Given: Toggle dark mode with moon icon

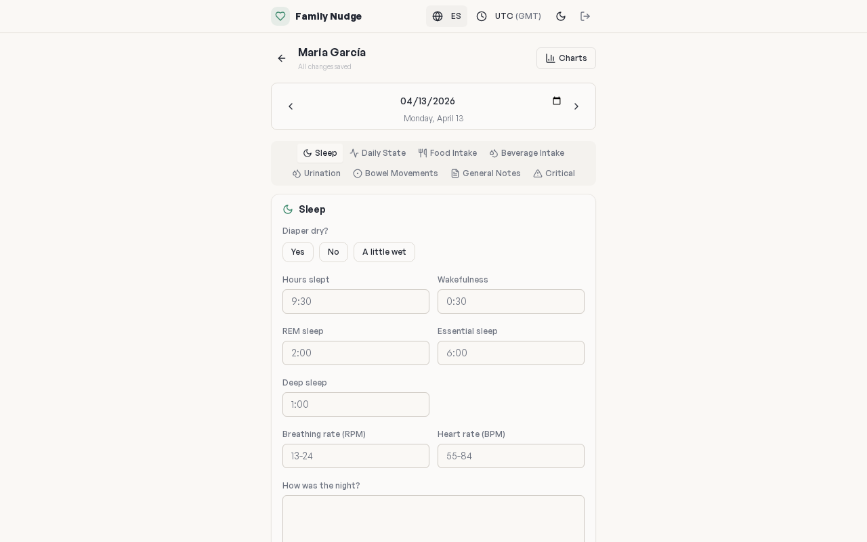Looking at the screenshot, I should pos(561,16).
